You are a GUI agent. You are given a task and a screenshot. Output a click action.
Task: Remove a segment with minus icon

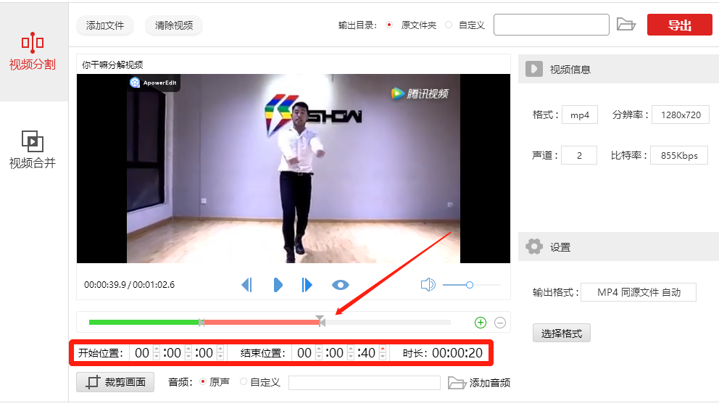tap(500, 323)
